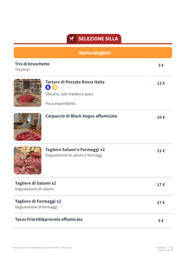186x264 pixels.
Task: Click the blue allergen icon under Tartare
Action: click(48, 87)
